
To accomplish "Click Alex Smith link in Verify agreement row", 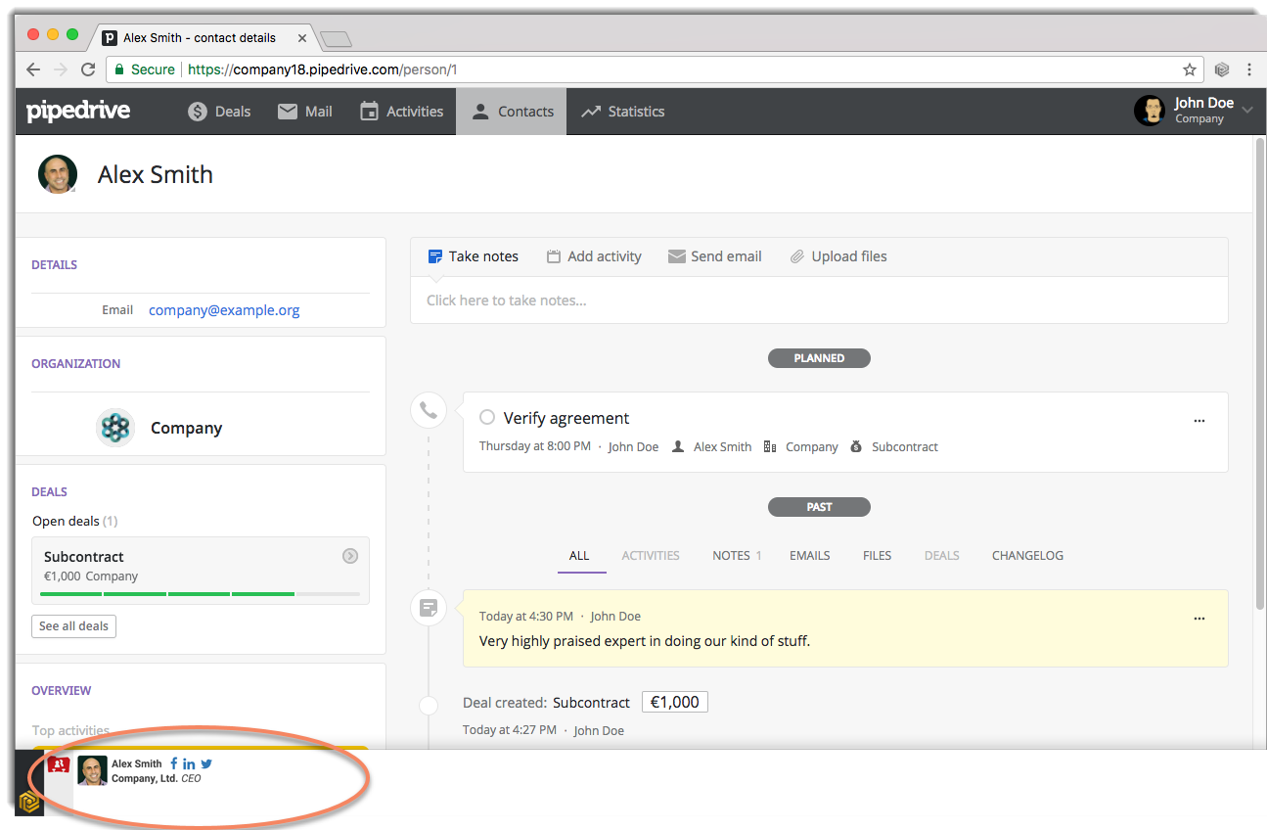I will [x=722, y=446].
